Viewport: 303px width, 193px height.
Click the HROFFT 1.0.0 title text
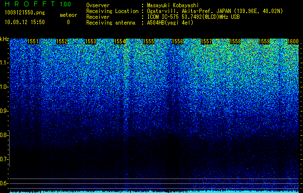coord(38,4)
